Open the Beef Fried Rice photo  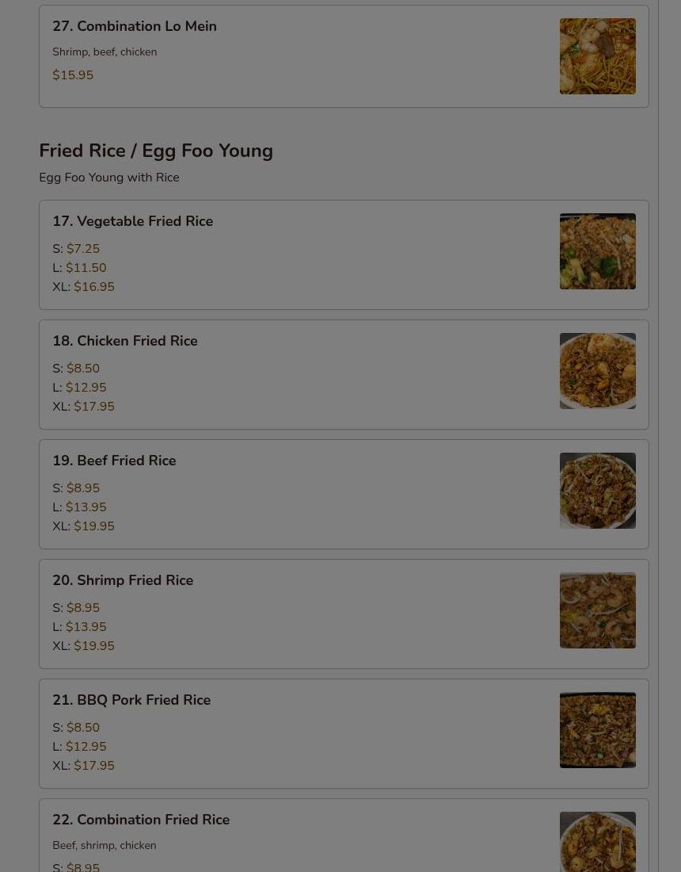tap(597, 491)
